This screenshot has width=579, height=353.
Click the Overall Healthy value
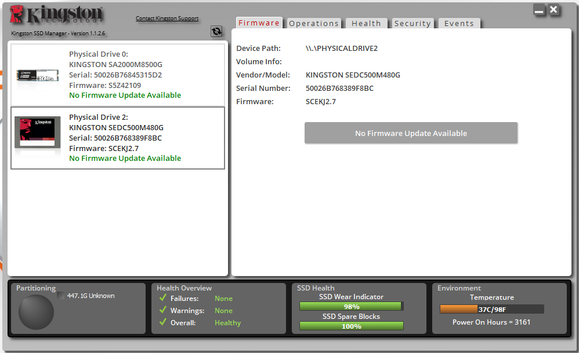click(227, 322)
